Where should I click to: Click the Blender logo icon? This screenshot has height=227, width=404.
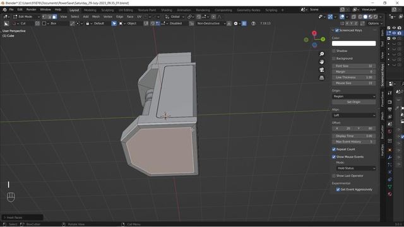4,10
